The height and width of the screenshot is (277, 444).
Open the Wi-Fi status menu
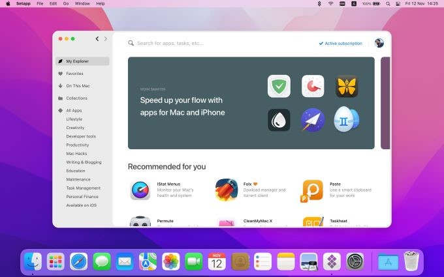click(331, 4)
